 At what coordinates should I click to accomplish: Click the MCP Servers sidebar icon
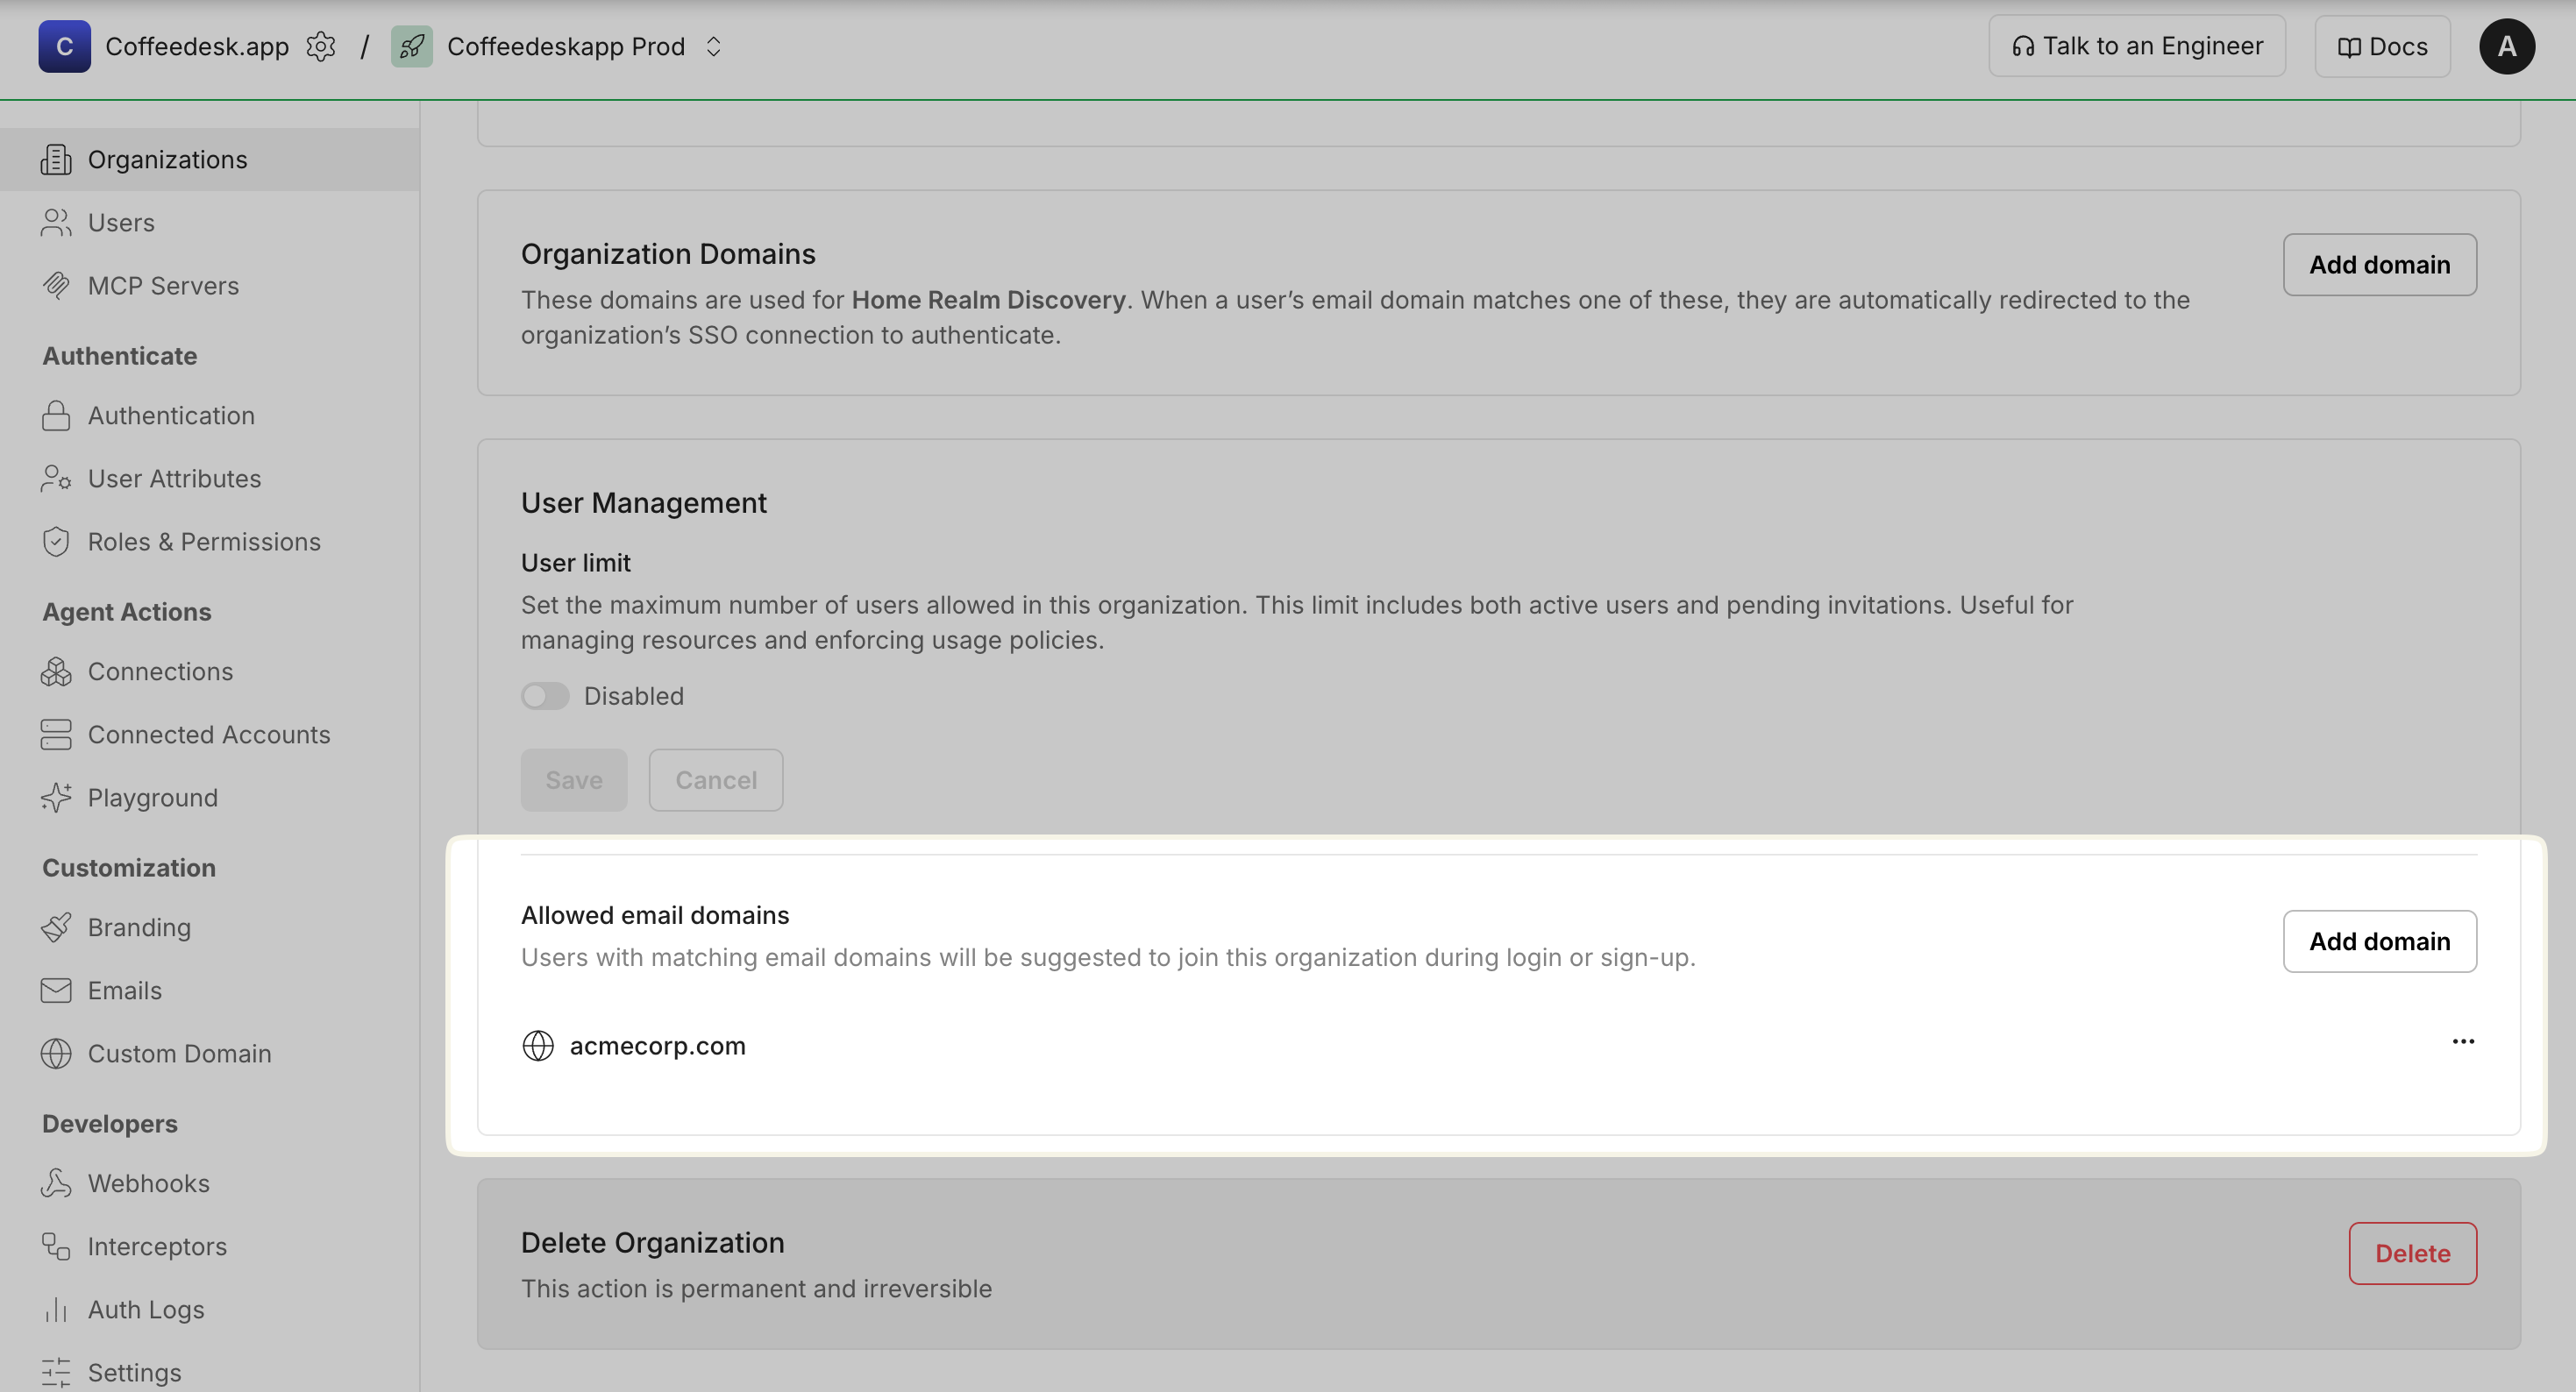click(x=56, y=285)
